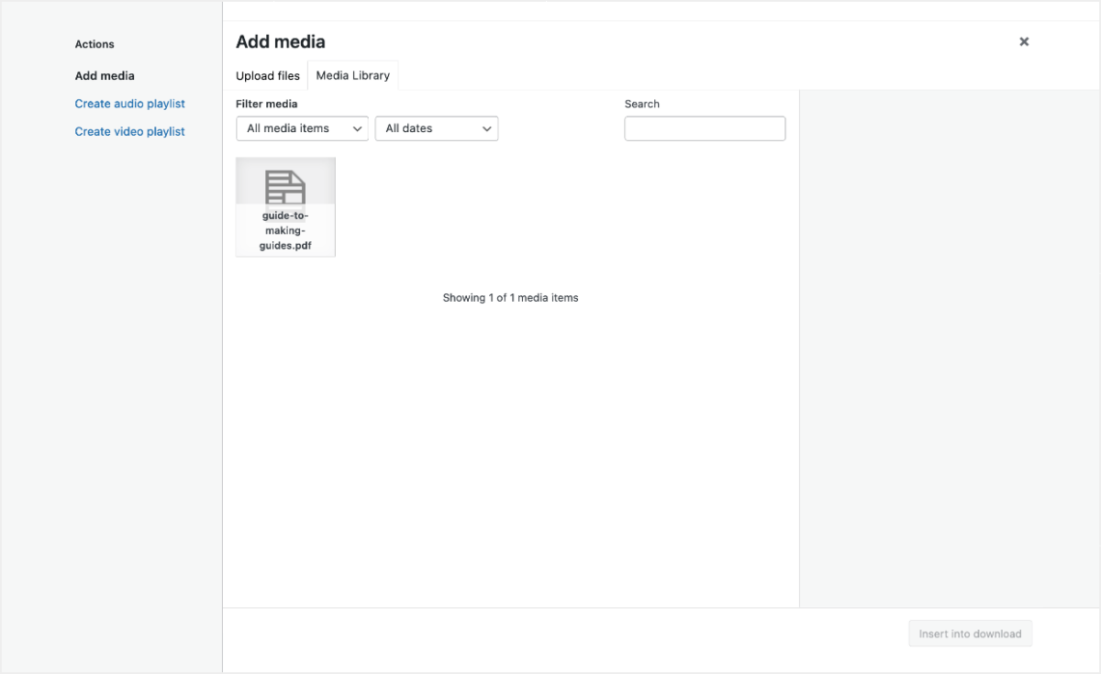Click the Create audio playlist link
This screenshot has height=674, width=1101.
click(129, 104)
